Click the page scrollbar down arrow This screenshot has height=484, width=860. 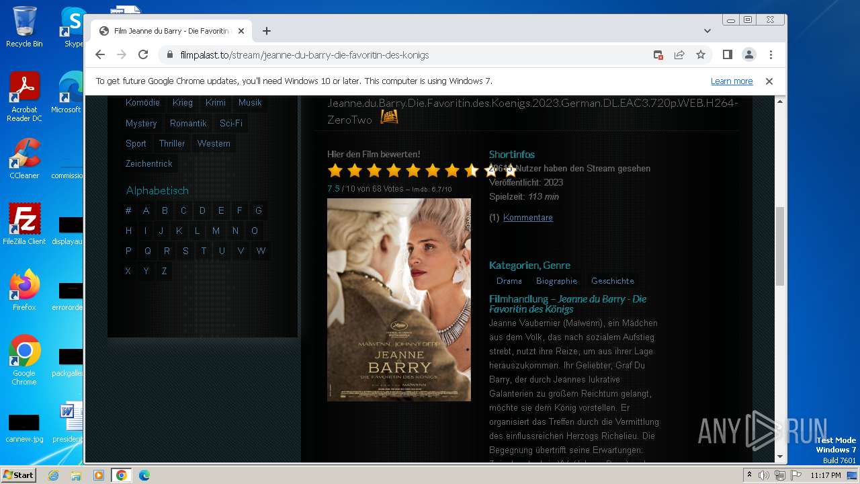780,456
